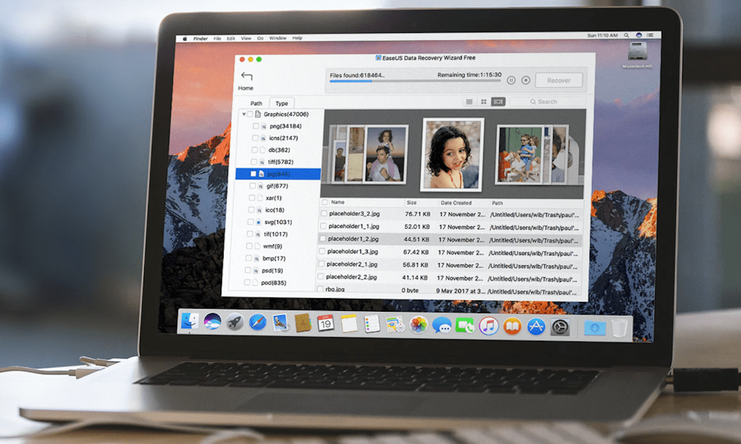The width and height of the screenshot is (741, 444).
Task: Select the cover flow view icon
Action: 499,102
